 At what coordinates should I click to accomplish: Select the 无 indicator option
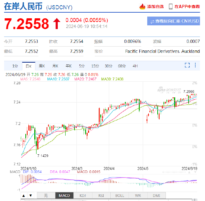[x=46, y=196]
